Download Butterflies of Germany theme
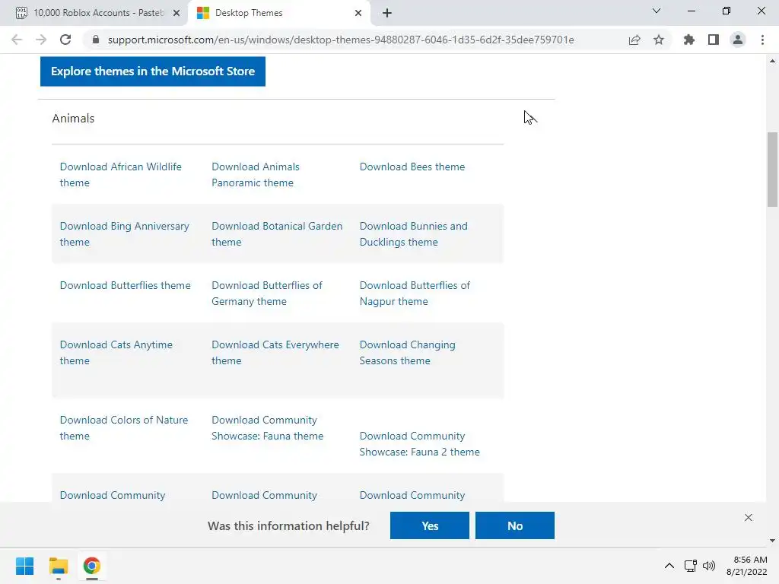The width and height of the screenshot is (779, 584). coord(267,294)
